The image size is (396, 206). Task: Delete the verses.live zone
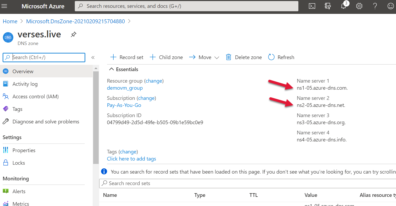(x=244, y=57)
